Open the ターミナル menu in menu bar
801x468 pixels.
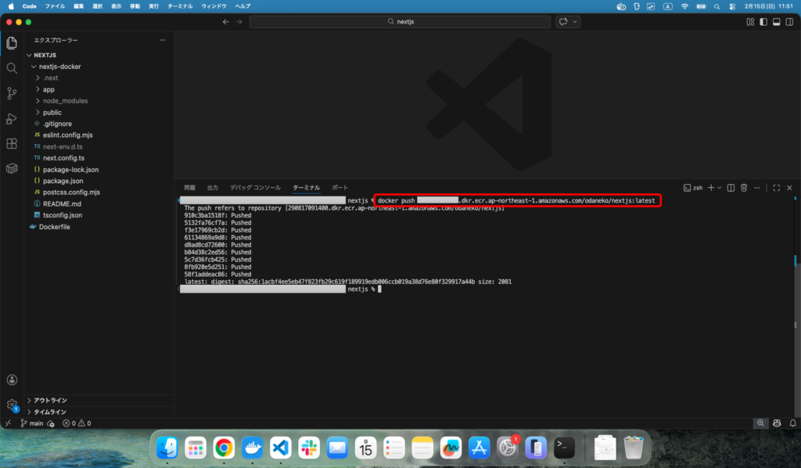click(180, 5)
